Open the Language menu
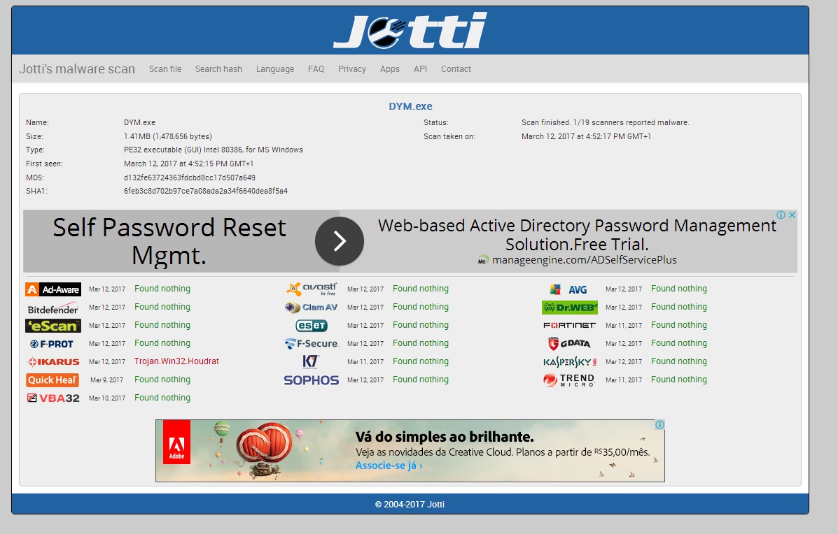Viewport: 838px width, 534px height. tap(274, 68)
